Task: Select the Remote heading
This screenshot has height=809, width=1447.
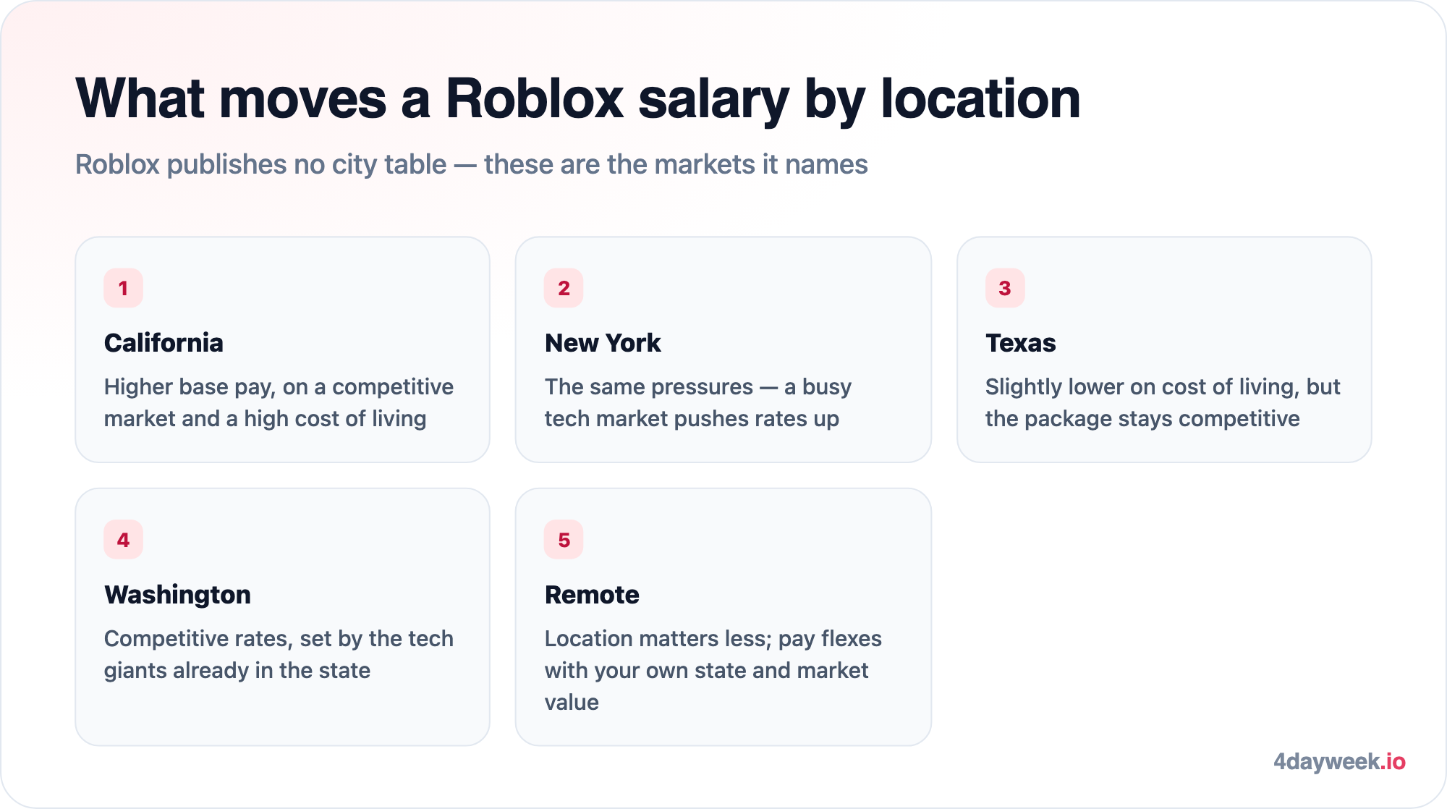Action: click(x=592, y=595)
